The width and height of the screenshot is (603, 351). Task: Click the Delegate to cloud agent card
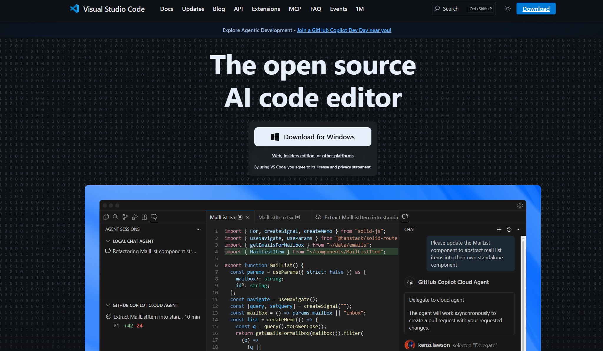(459, 313)
